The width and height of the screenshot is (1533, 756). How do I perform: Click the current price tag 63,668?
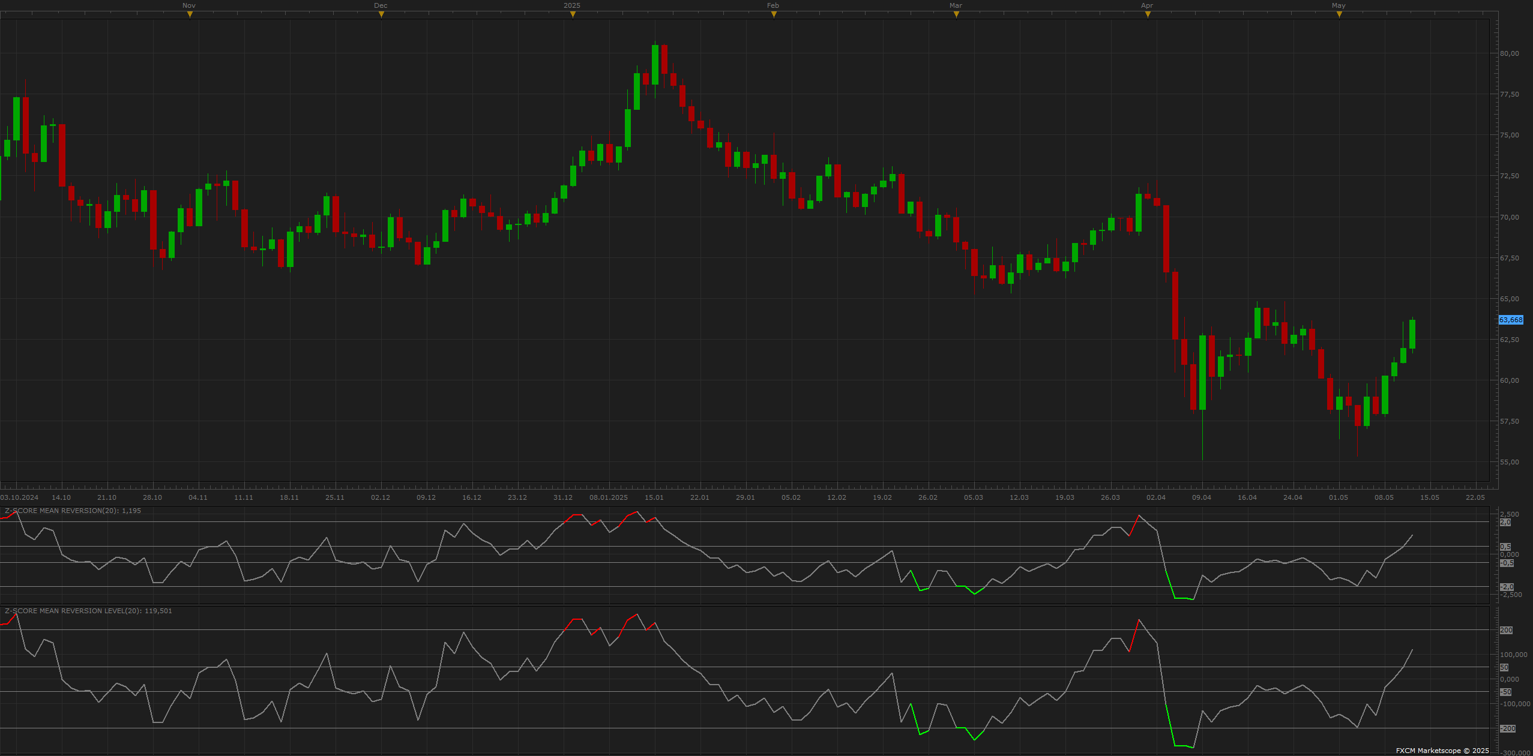(1511, 320)
